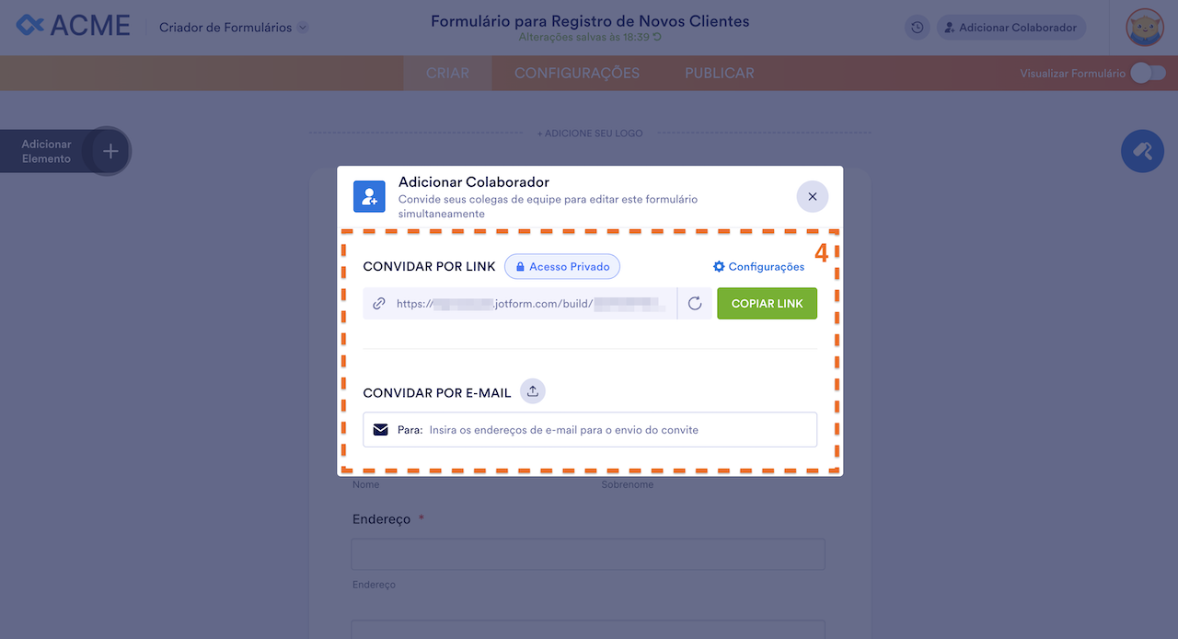Click the ACME logo
Image resolution: width=1178 pixels, height=639 pixels.
coord(73,26)
